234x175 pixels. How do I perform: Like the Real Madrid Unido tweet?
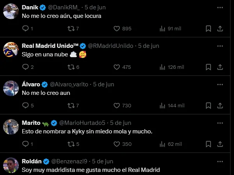pos(116,67)
